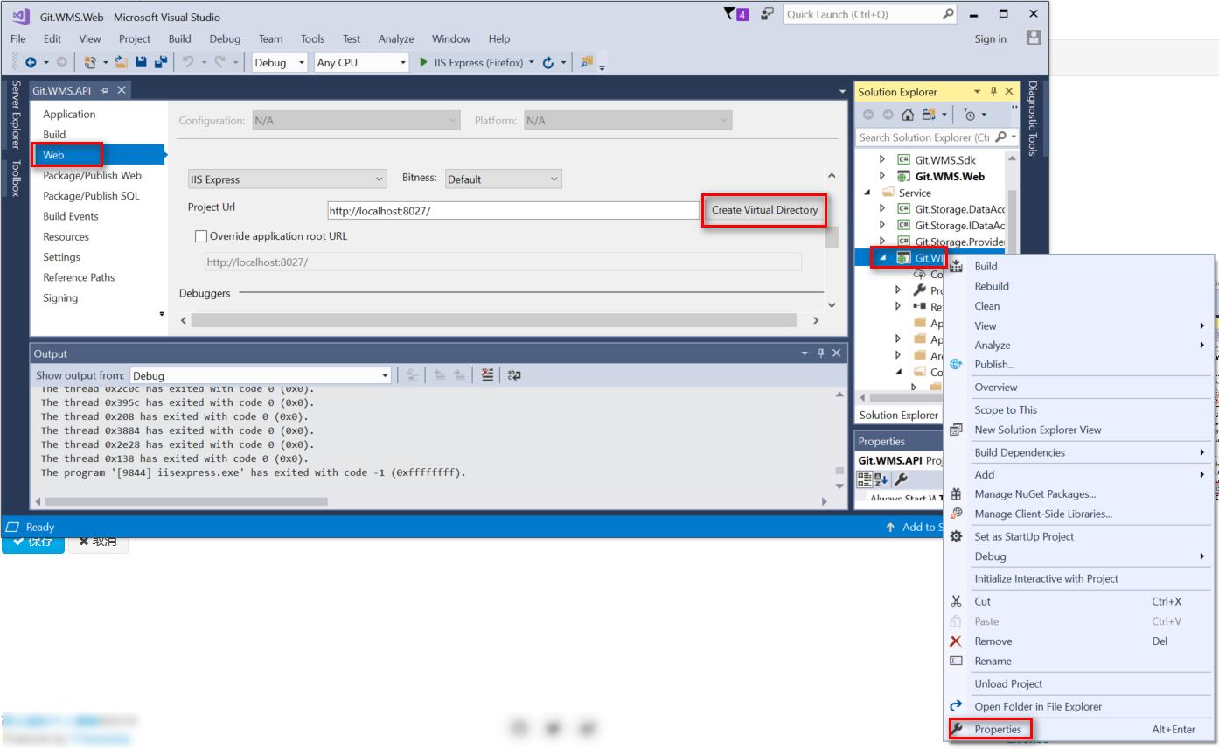Open the Toolbox side tab
Screen dimensions: 1219x749
[15, 178]
